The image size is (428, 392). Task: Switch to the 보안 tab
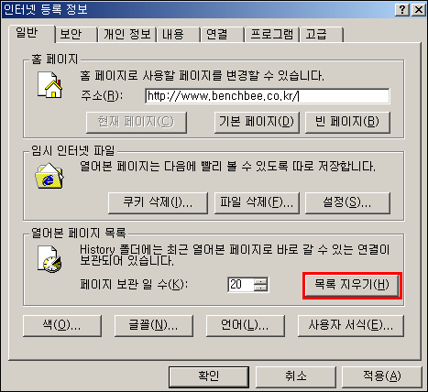click(71, 34)
